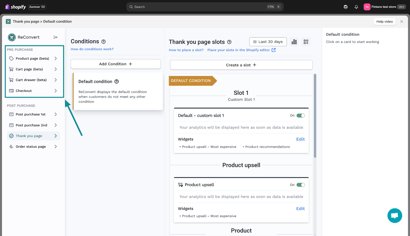Click the Create a slot button

241,65
